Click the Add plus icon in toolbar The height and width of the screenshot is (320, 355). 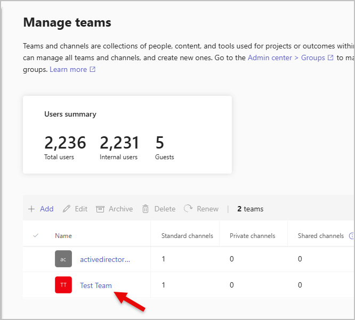[31, 209]
